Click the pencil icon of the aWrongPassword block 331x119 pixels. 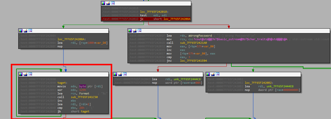pos(135,31)
